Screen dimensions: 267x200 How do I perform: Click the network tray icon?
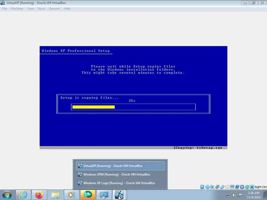228,195
